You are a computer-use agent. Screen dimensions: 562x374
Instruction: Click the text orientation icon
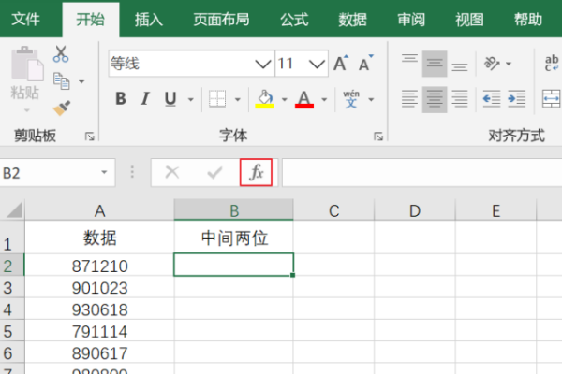coord(492,64)
